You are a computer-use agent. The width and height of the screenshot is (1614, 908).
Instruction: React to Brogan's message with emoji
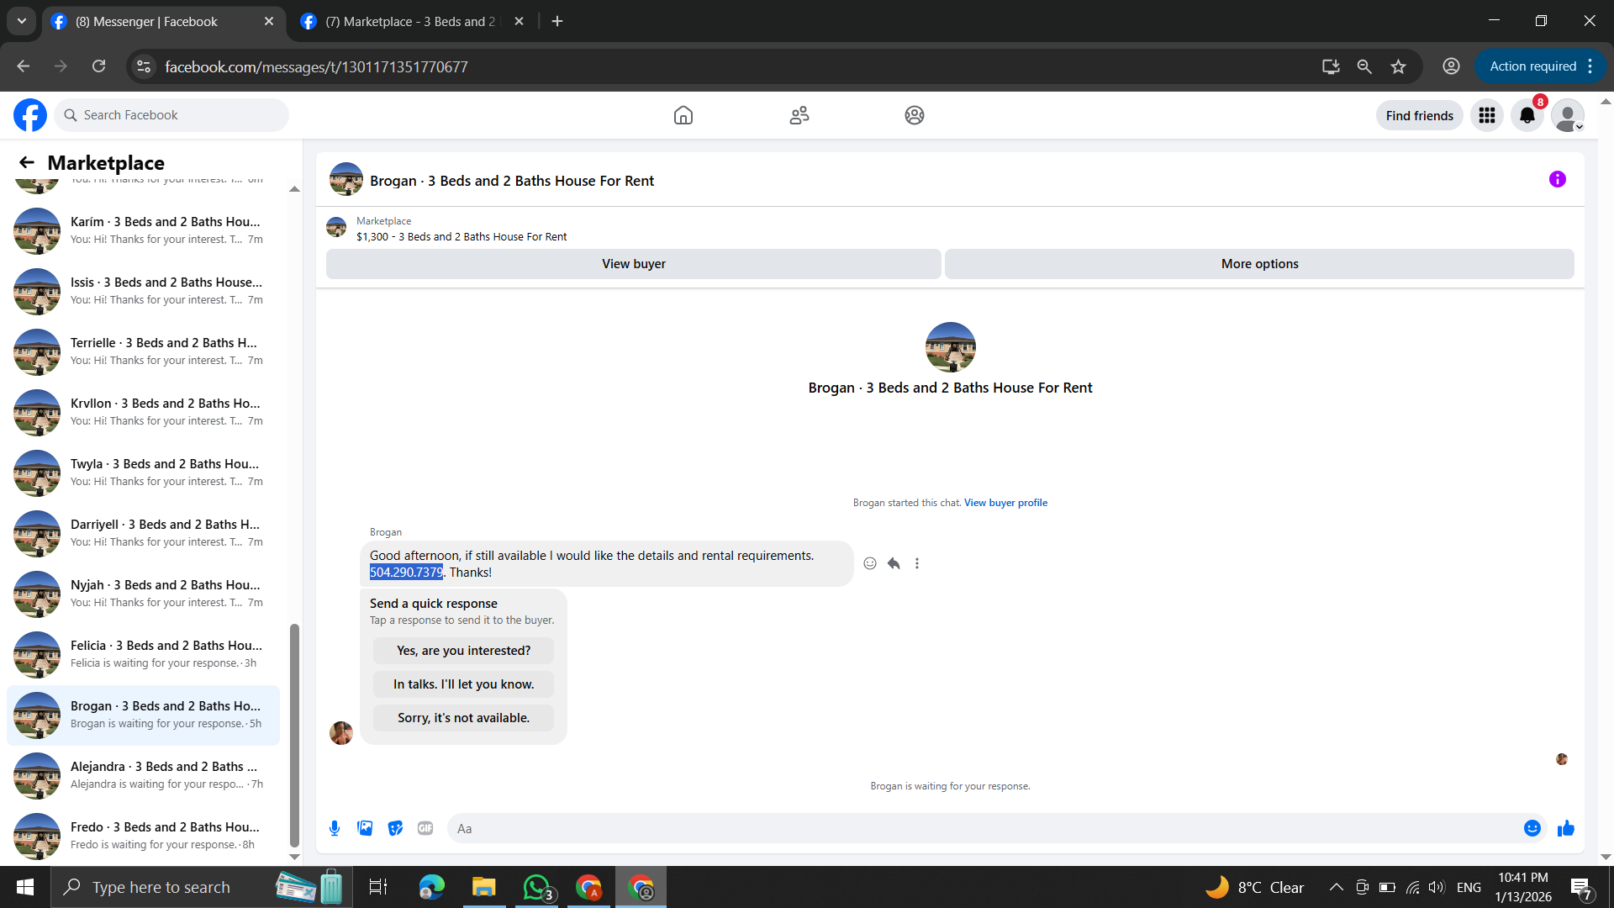[x=870, y=563]
